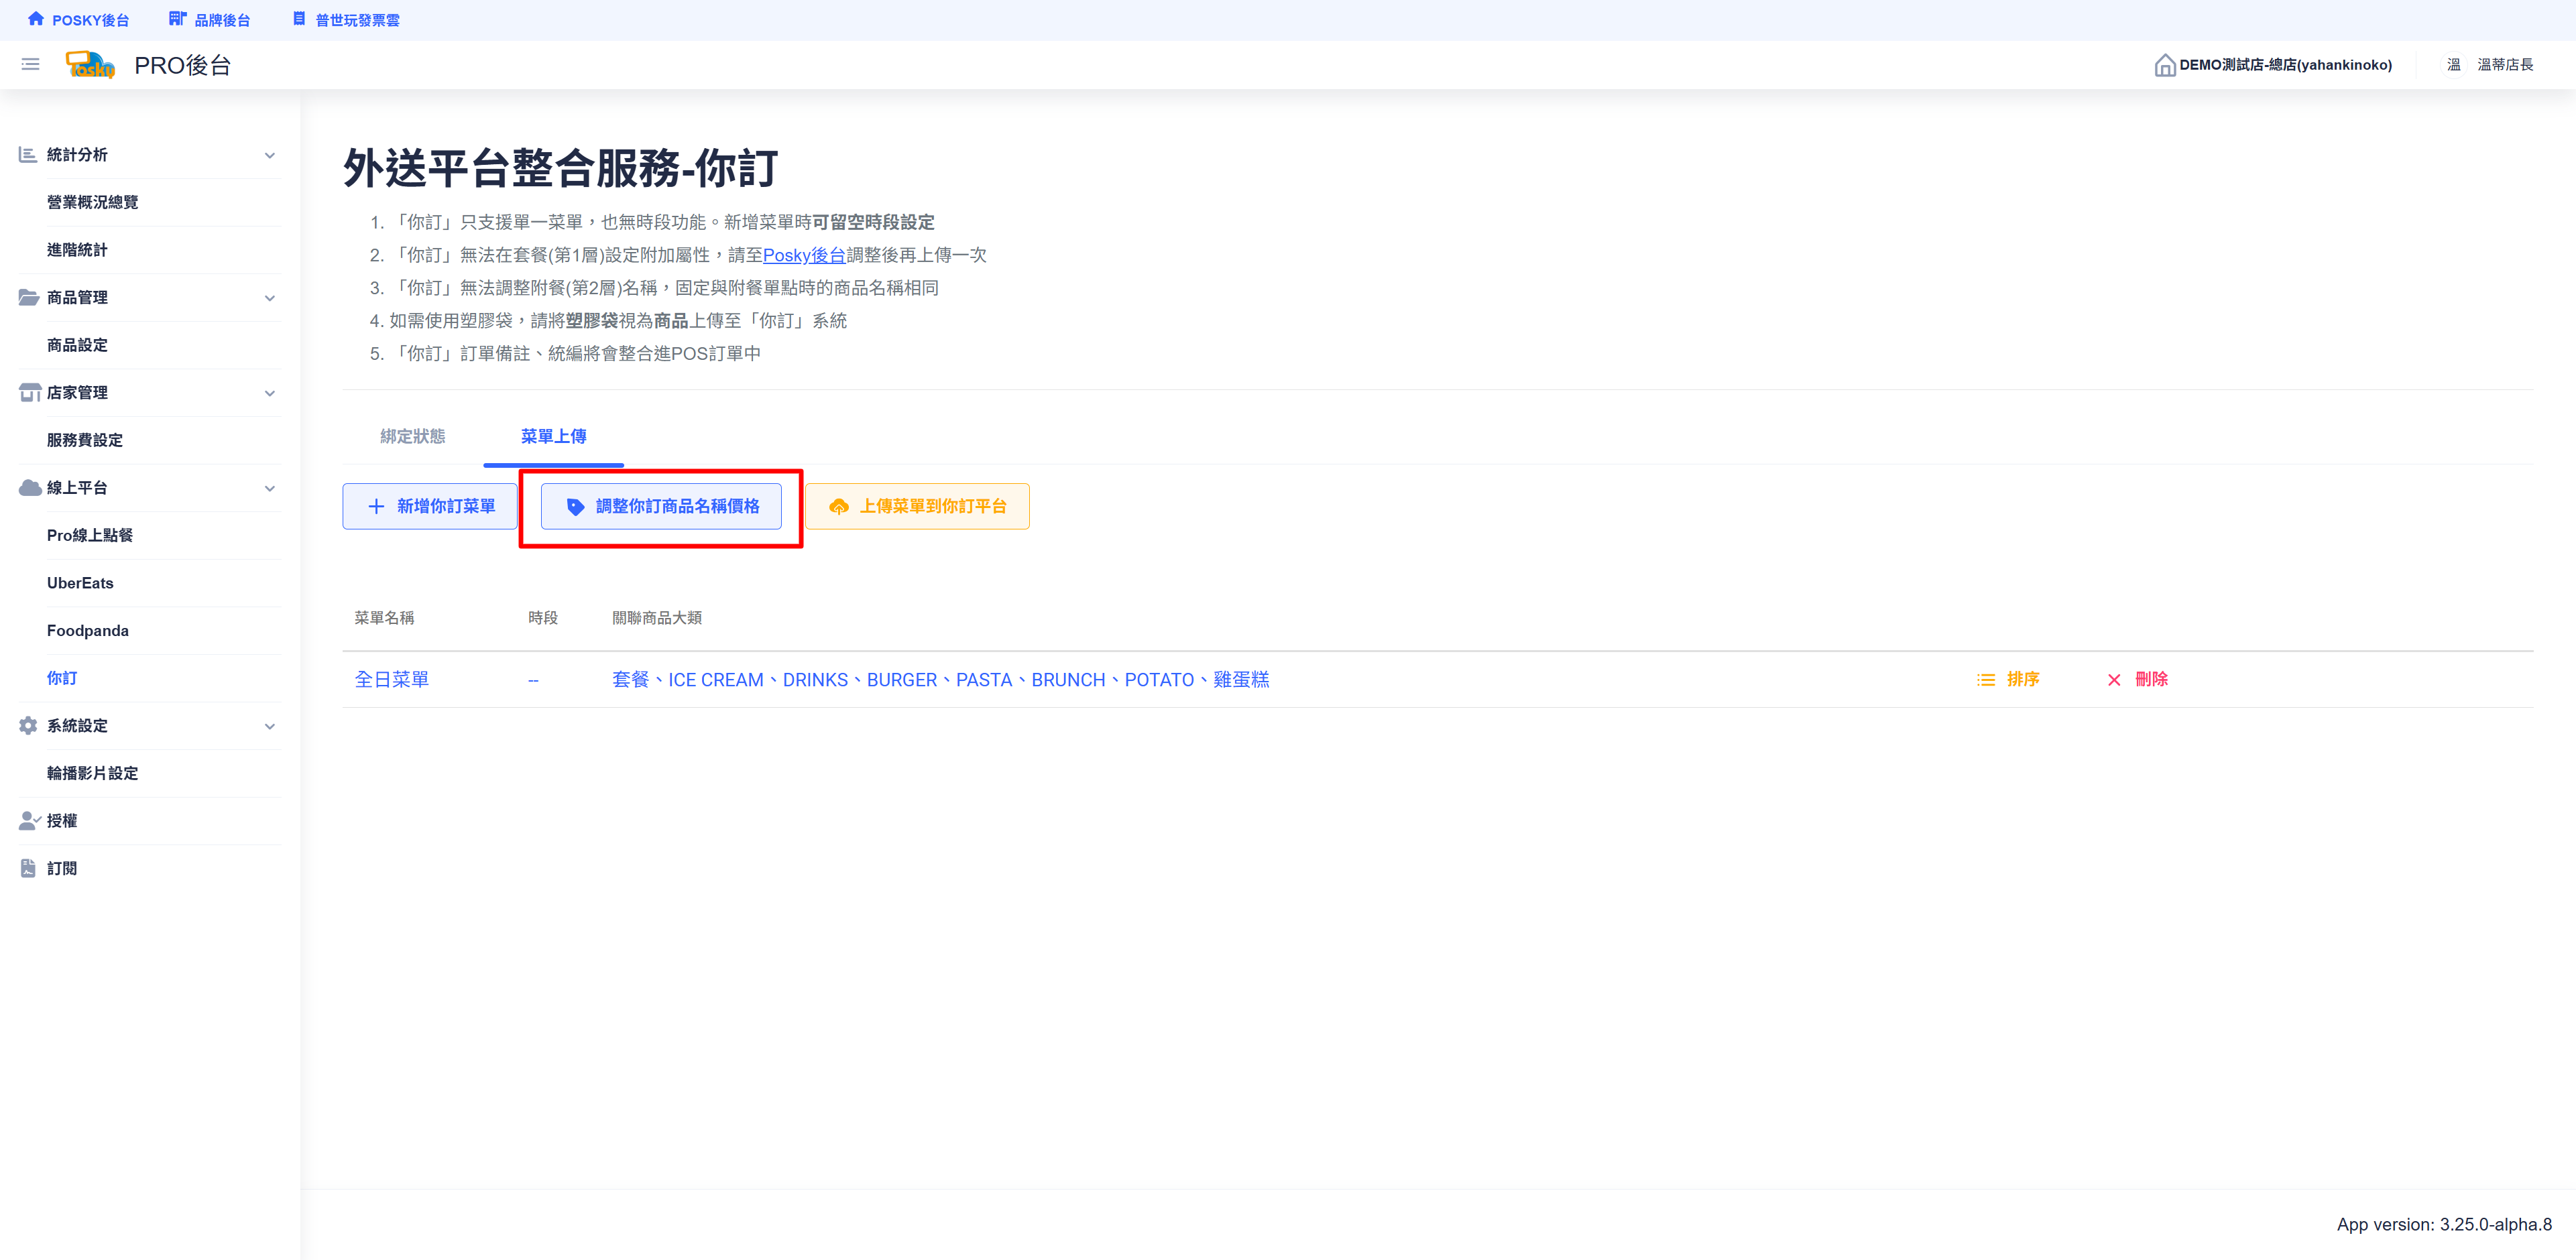This screenshot has height=1260, width=2576.
Task: Collapse the 統計分析 sidebar section
Action: point(269,155)
